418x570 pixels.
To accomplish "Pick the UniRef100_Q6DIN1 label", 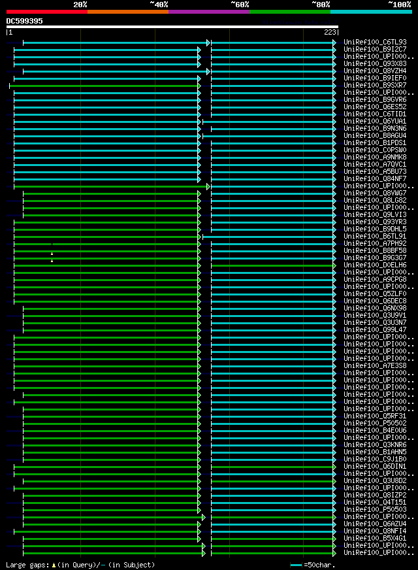I will [375, 467].
